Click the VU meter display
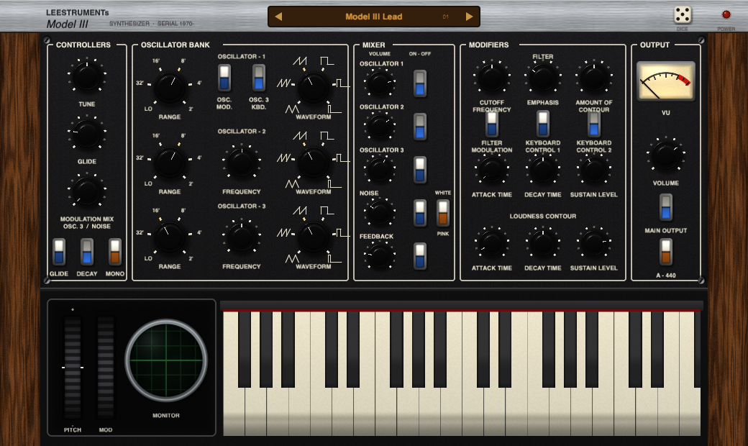This screenshot has height=446, width=748. click(x=665, y=81)
